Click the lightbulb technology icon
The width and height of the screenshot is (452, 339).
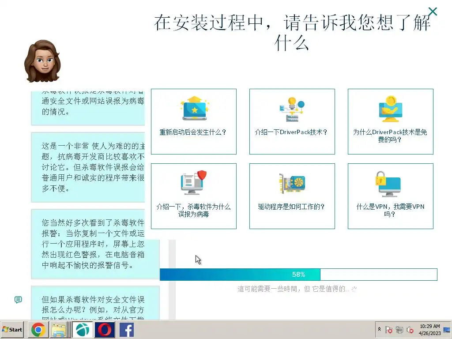pyautogui.click(x=292, y=109)
